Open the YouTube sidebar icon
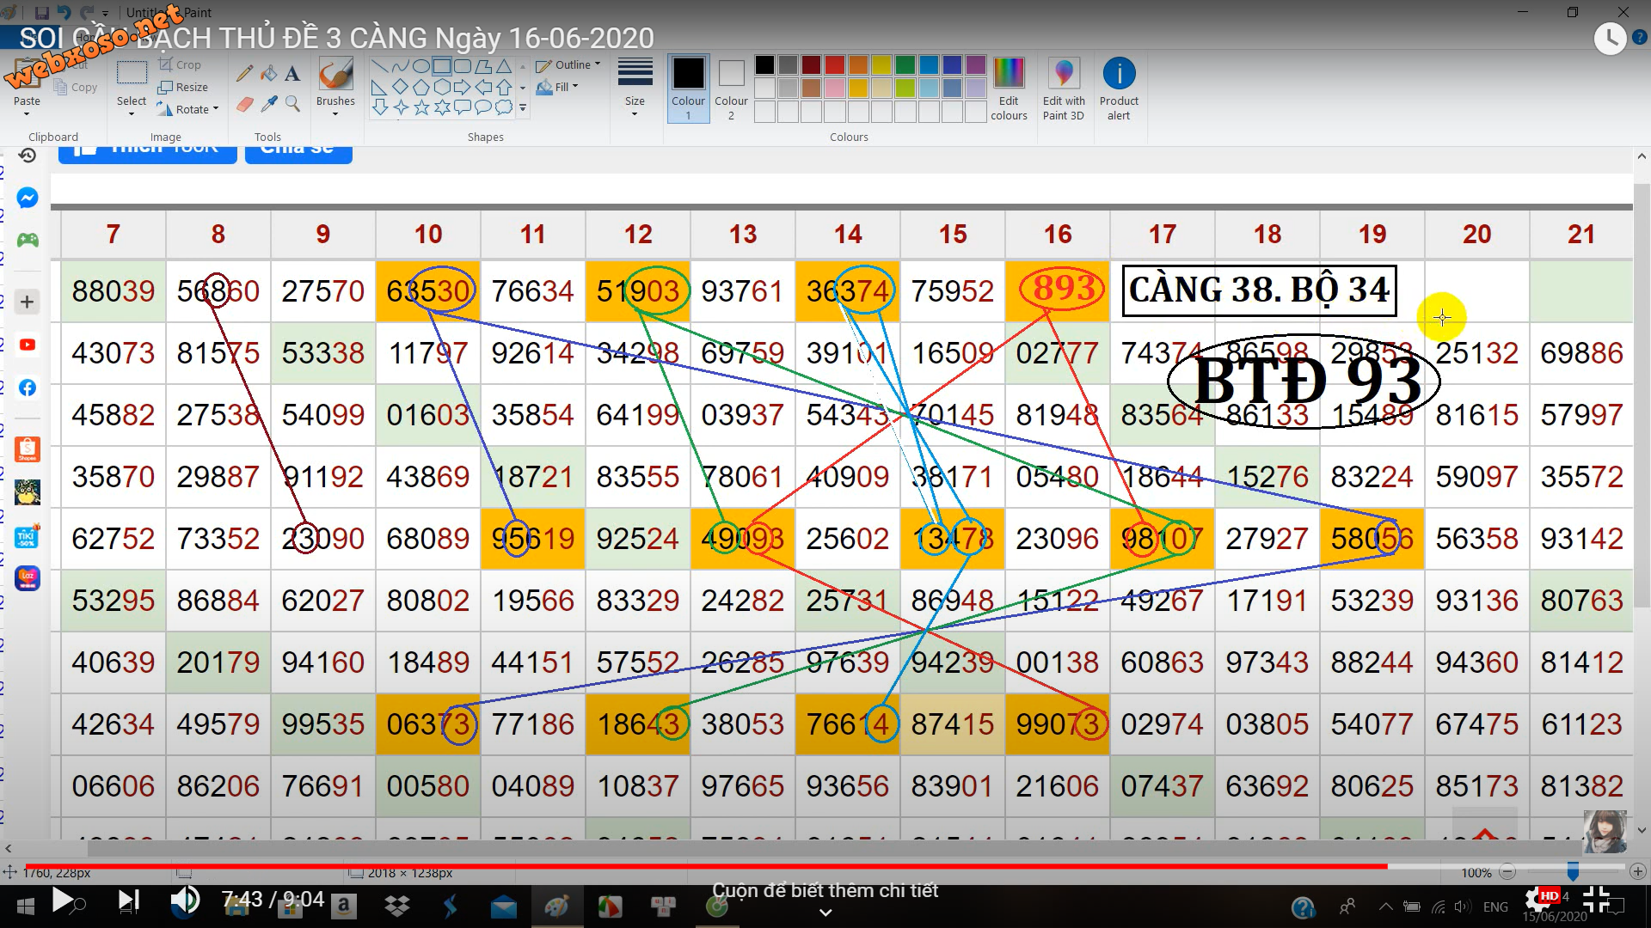Viewport: 1651px width, 928px height. 28,345
